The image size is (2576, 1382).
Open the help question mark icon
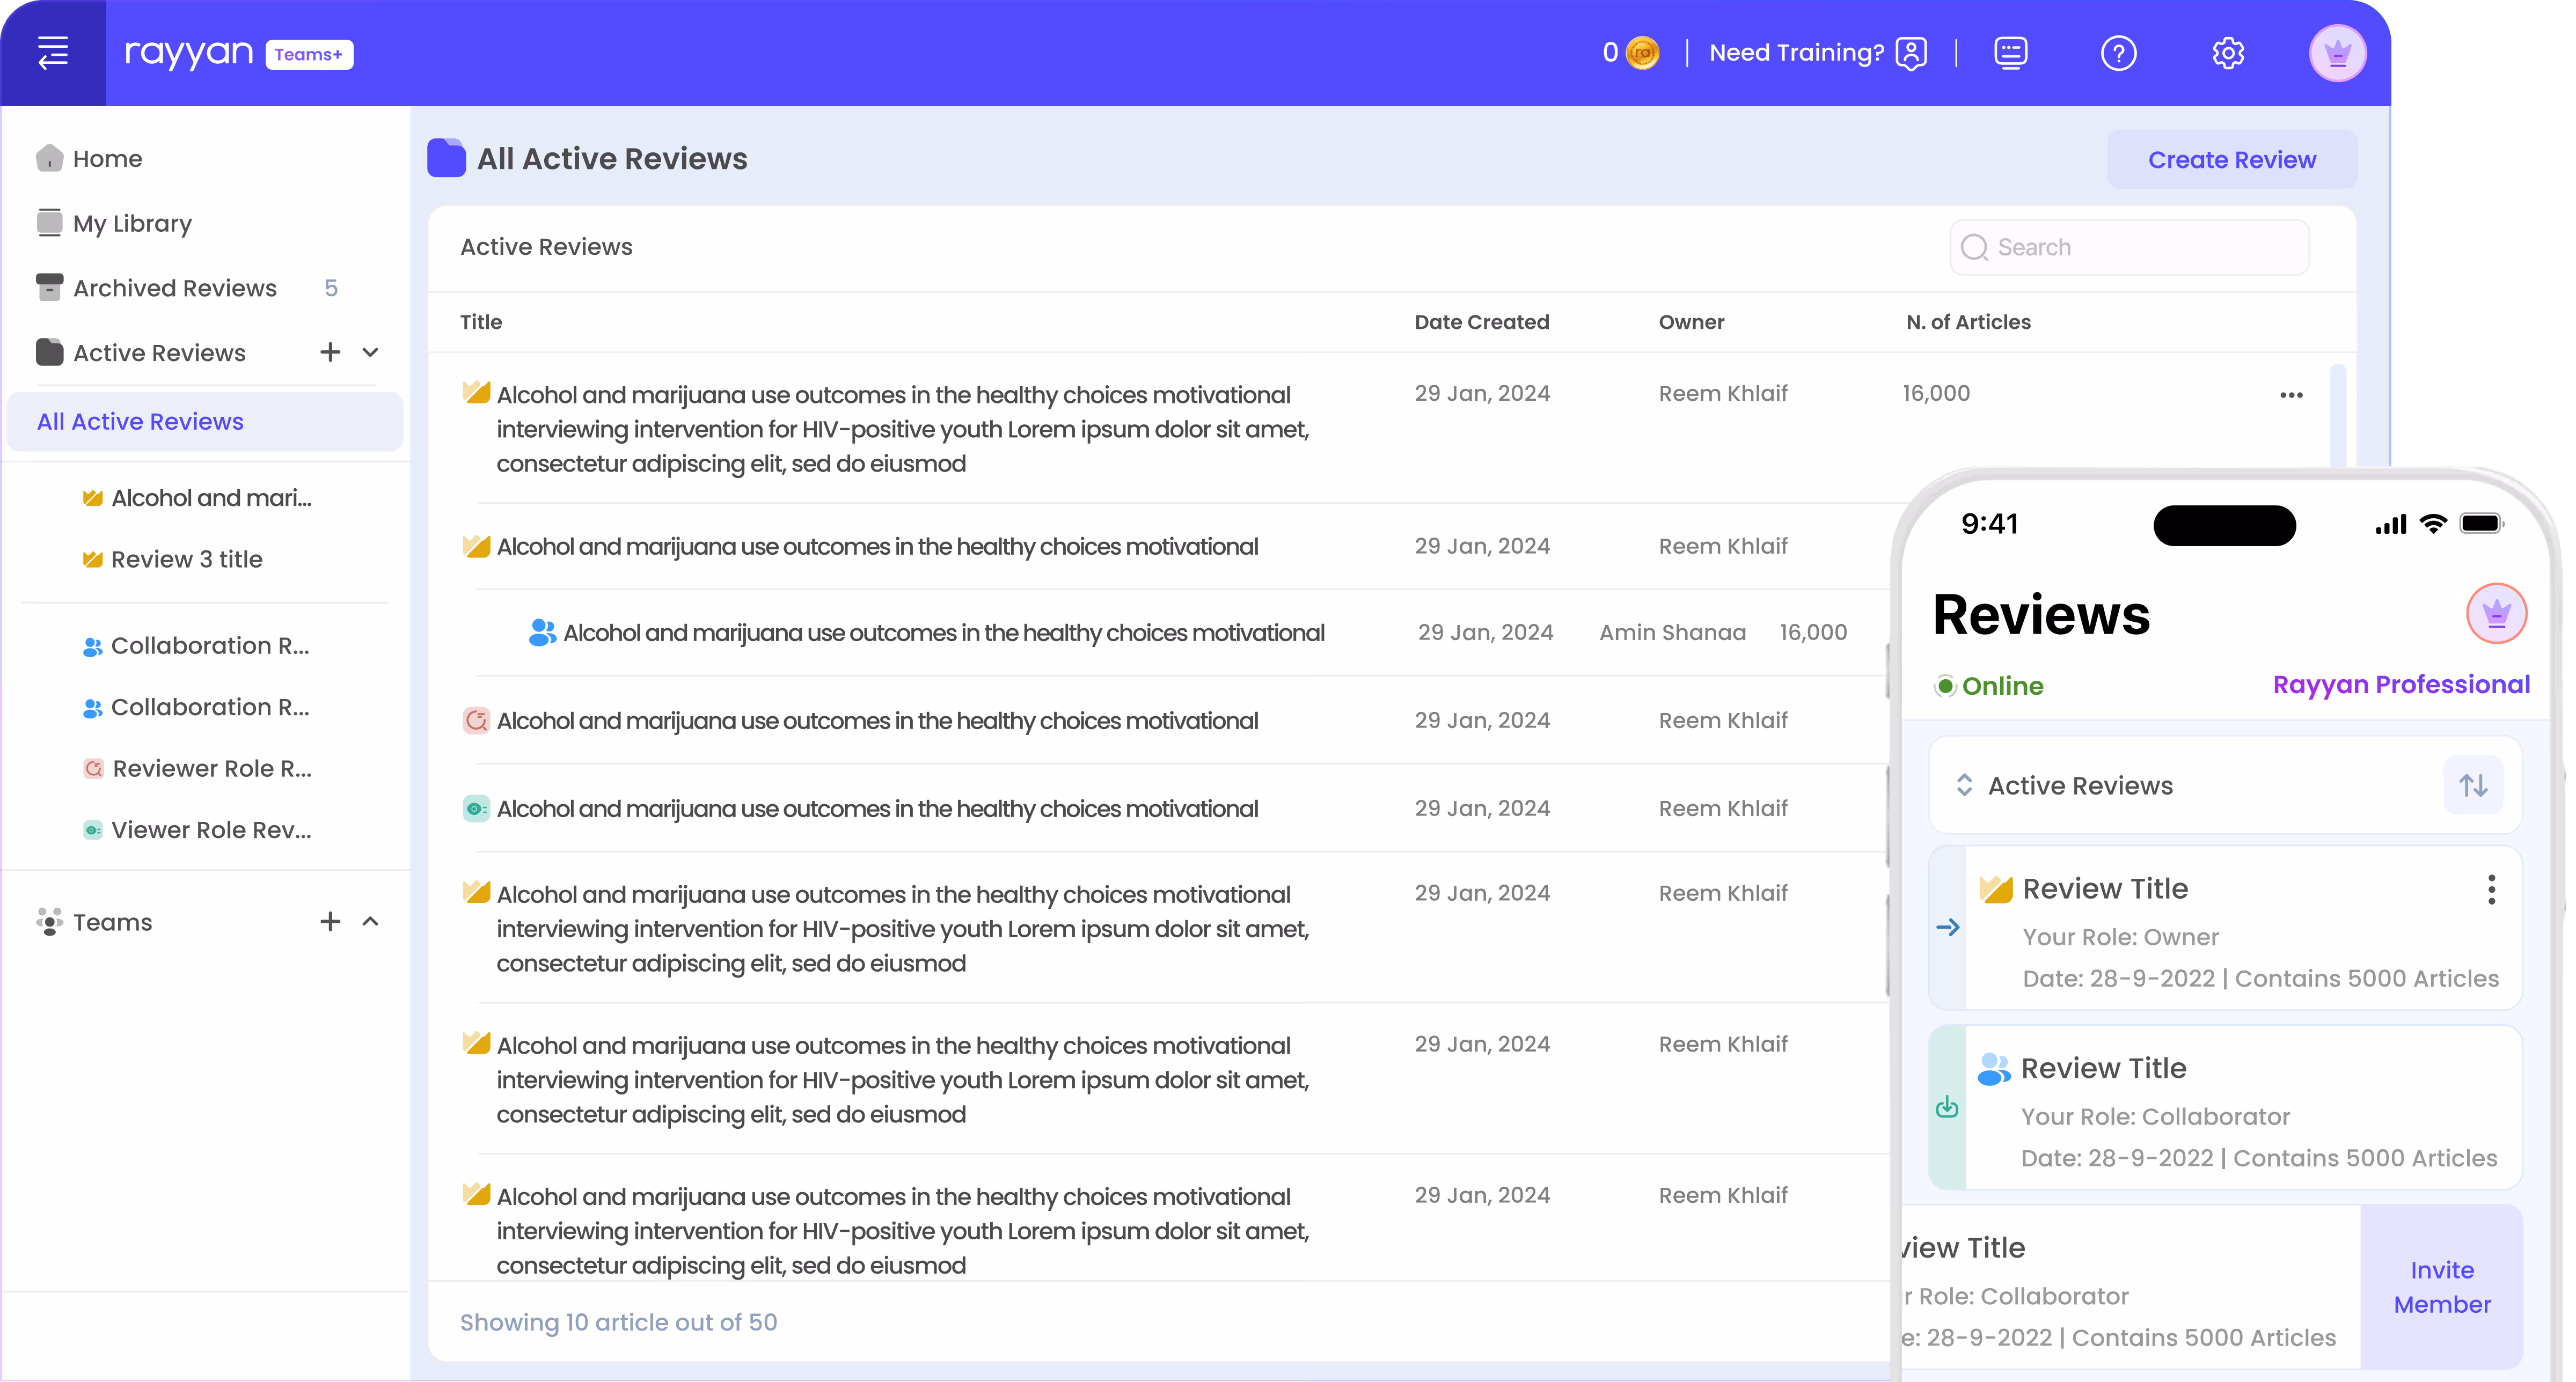click(2118, 53)
